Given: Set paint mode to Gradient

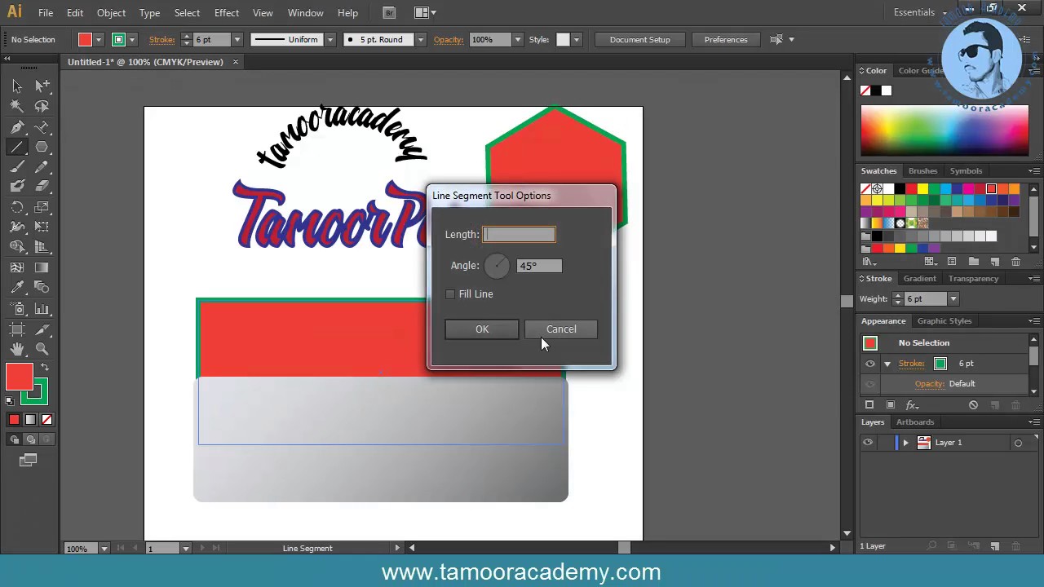Looking at the screenshot, I should [x=30, y=420].
